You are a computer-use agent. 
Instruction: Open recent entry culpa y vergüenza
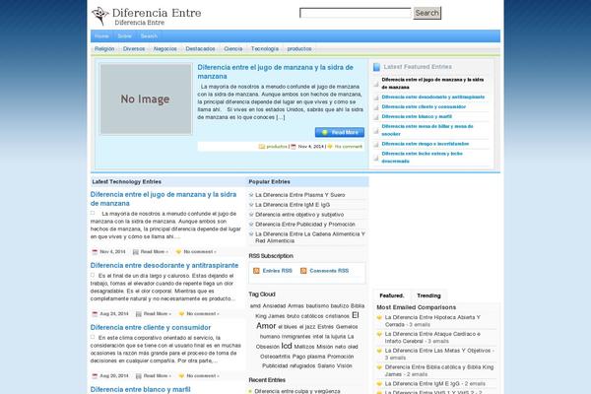point(297,391)
